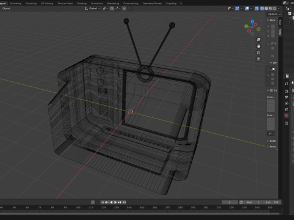The height and width of the screenshot is (220, 294).
Task: Open the pivot point dropdown
Action: pos(105,9)
